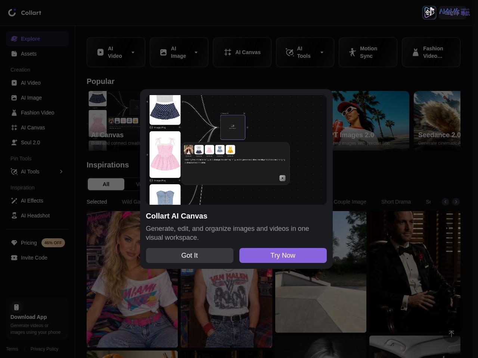Screen dimensions: 478x358
Task: Open the AI Canvas popular card
Action: pos(114,121)
